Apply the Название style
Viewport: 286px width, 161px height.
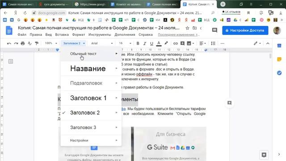[x=91, y=68]
